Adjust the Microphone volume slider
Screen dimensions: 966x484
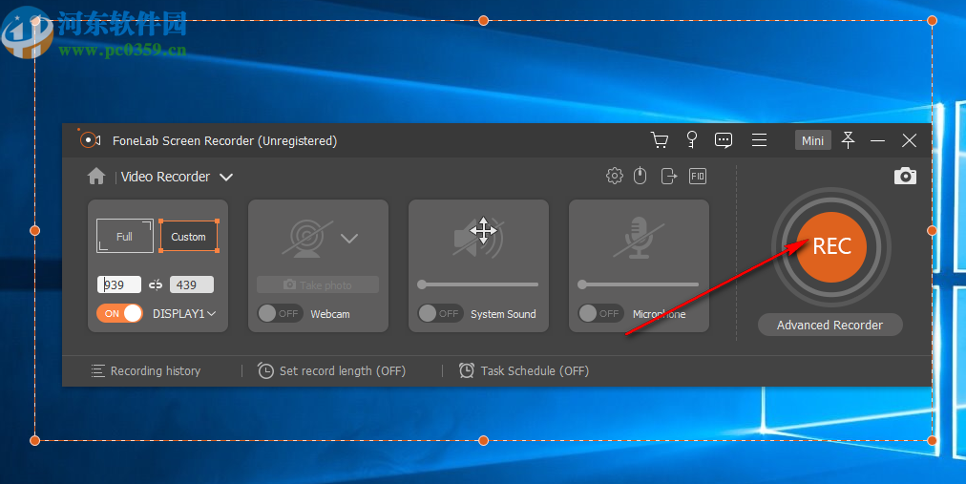click(x=639, y=284)
